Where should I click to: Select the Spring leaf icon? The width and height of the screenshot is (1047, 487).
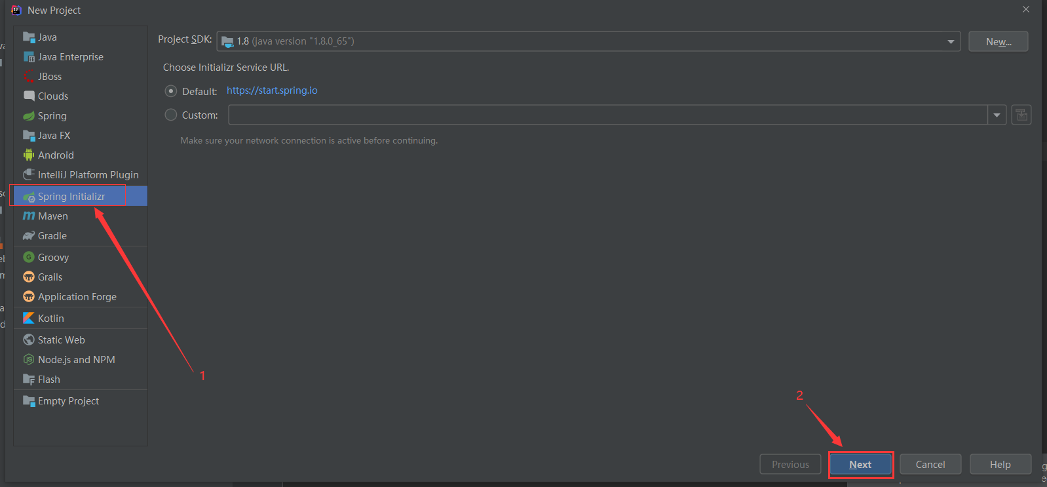[x=29, y=116]
